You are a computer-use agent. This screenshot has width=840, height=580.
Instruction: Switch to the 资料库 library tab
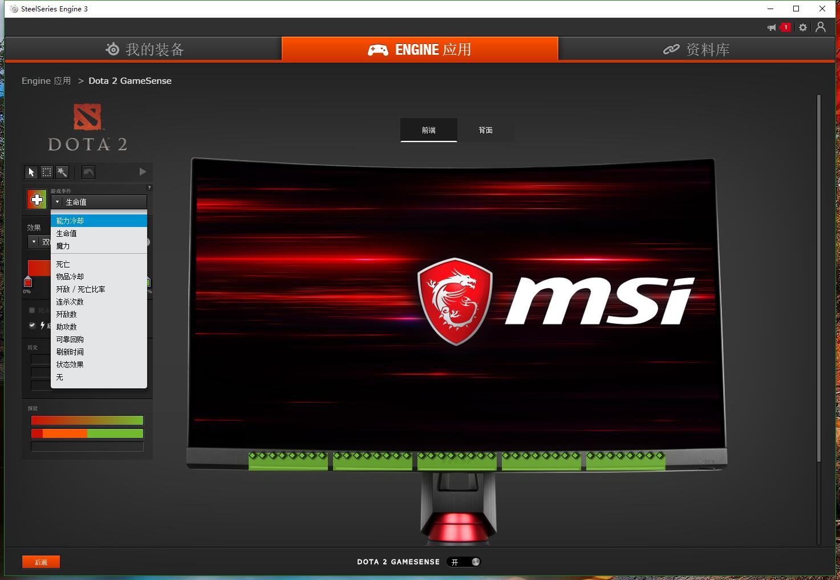[x=696, y=49]
